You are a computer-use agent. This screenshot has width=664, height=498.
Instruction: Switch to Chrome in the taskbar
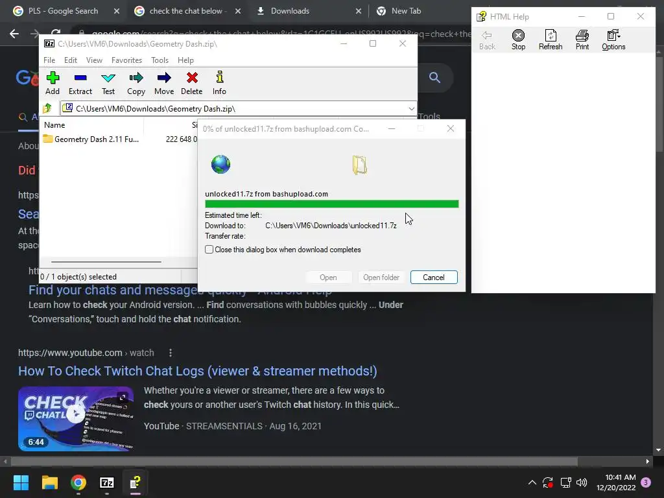(78, 482)
